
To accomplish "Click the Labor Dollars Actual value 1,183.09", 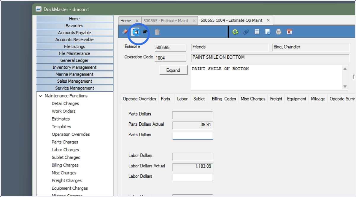I will [x=193, y=166].
